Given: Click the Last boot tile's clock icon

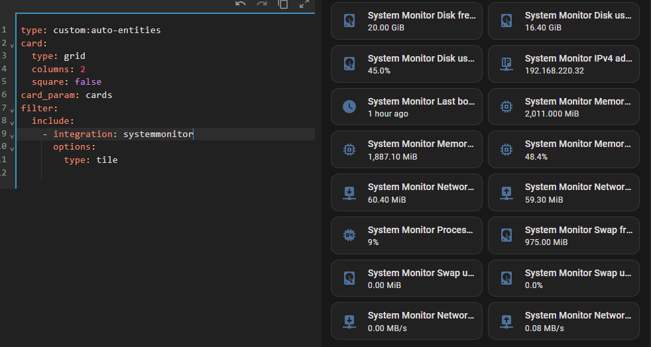Looking at the screenshot, I should click(349, 107).
